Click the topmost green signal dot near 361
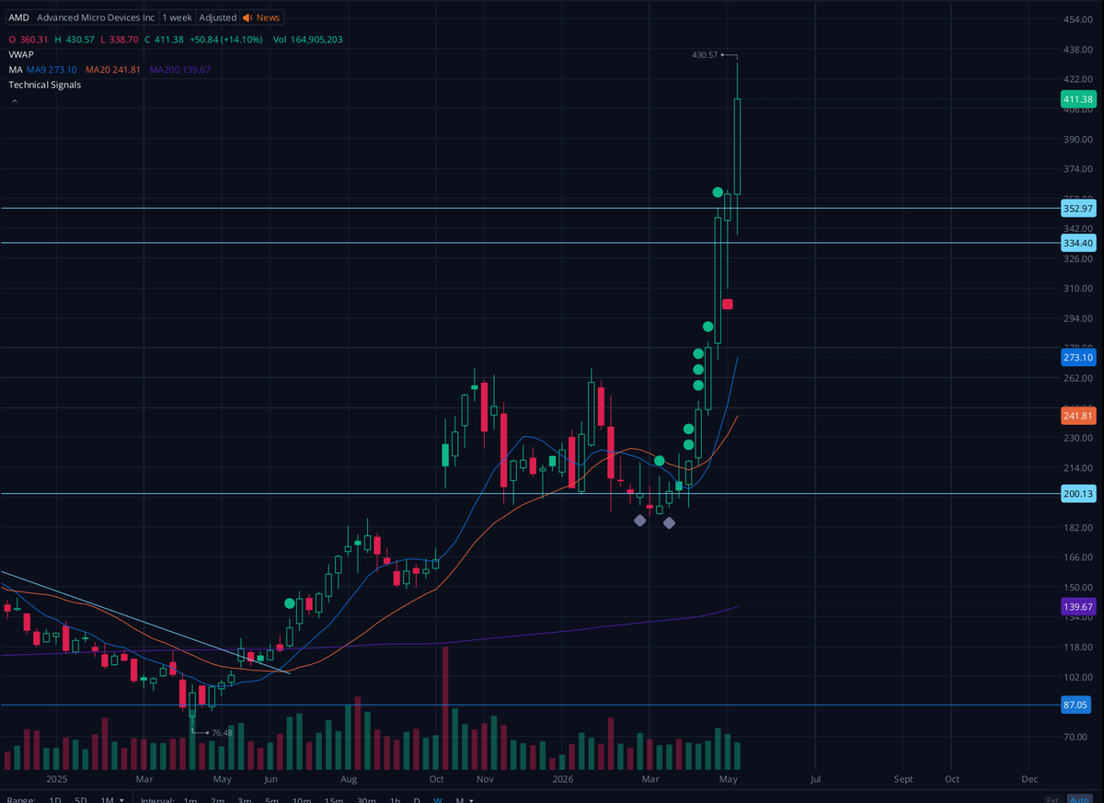 click(718, 192)
